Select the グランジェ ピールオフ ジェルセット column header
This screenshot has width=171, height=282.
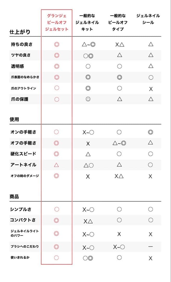[x=56, y=22]
